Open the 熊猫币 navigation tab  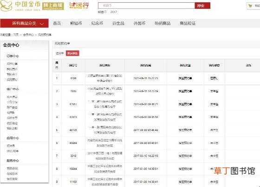(x=76, y=23)
